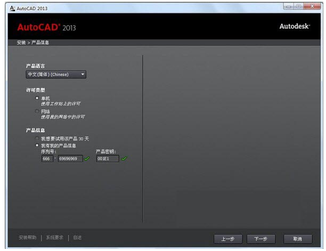Image resolution: width=326 pixels, height=251 pixels.
Task: Click the serial number prefix field containing 666
Action: tap(47, 158)
